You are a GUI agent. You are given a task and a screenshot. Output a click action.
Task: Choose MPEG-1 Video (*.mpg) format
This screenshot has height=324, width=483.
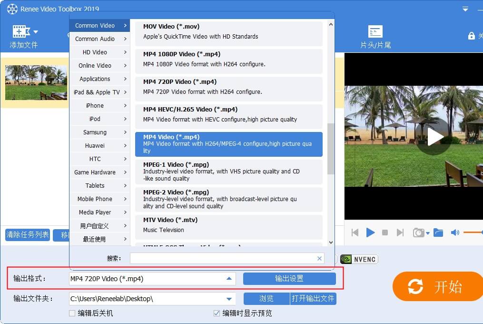tap(229, 172)
